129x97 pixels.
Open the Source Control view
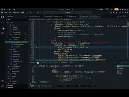3,28
